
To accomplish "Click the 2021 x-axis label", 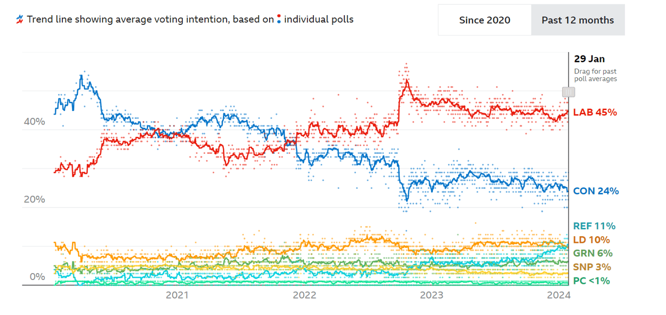I will pyautogui.click(x=177, y=295).
